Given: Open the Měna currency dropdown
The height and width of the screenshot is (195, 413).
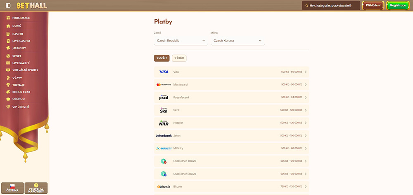Looking at the screenshot, I should click(x=237, y=41).
